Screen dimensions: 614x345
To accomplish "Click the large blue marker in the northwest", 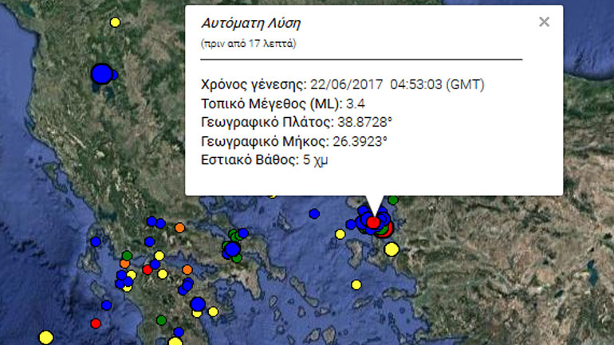I will point(101,74).
